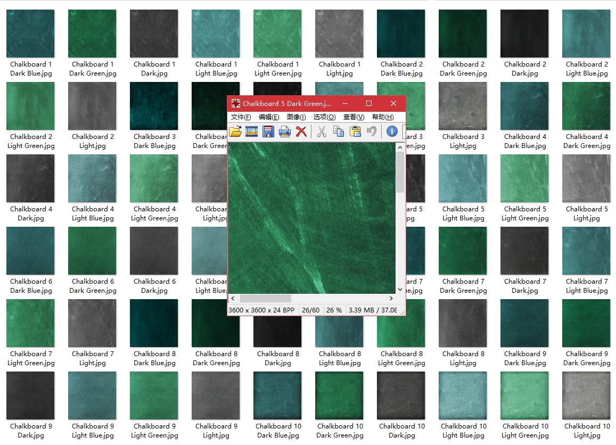Click the Save floppy disk icon
The width and height of the screenshot is (616, 445).
pos(268,131)
